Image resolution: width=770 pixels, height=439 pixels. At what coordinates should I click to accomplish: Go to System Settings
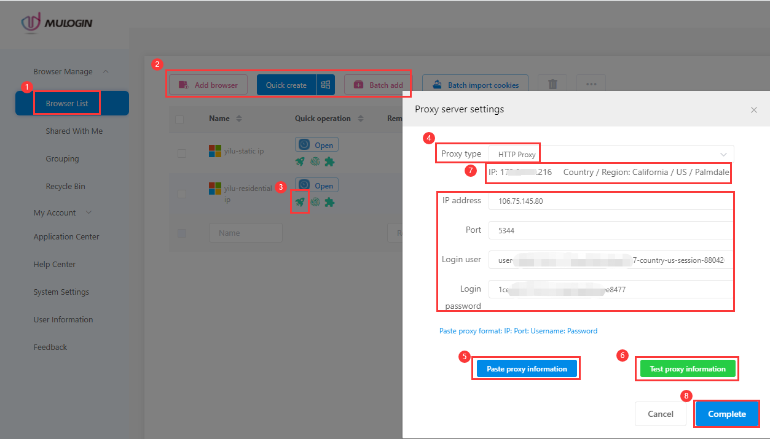[61, 292]
